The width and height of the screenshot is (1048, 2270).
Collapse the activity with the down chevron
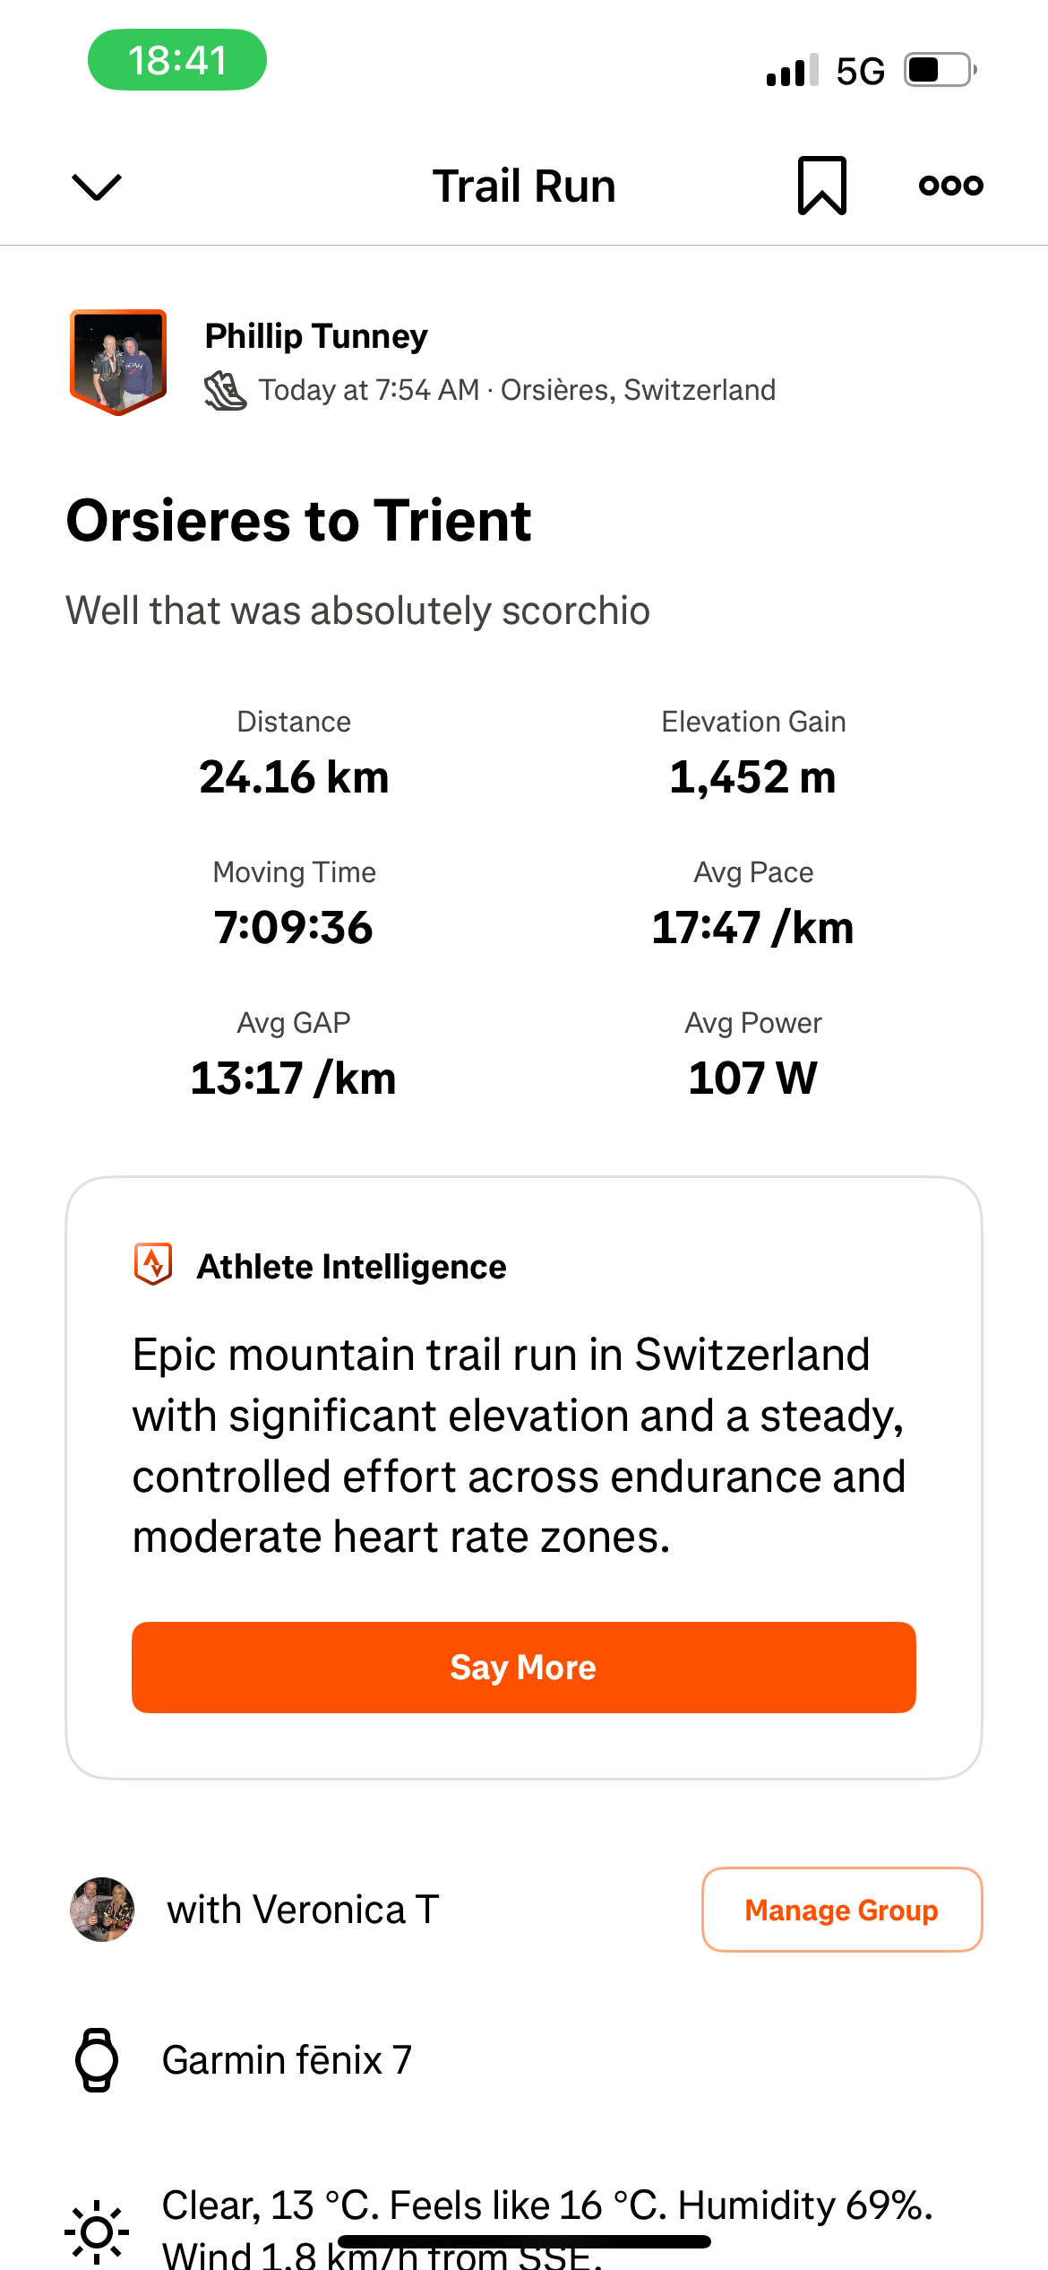pos(96,186)
